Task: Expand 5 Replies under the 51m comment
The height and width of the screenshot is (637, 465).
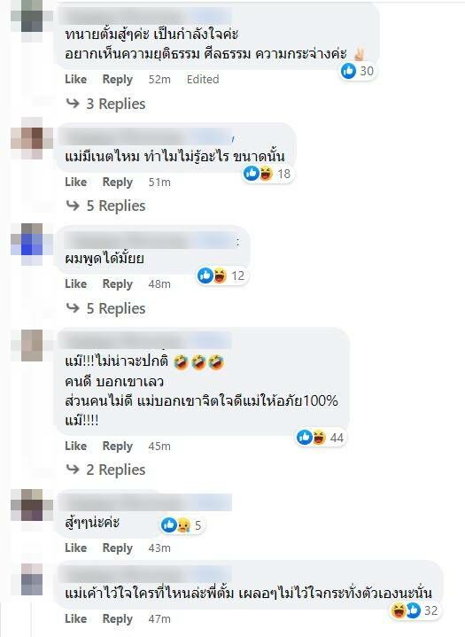Action: click(x=106, y=206)
